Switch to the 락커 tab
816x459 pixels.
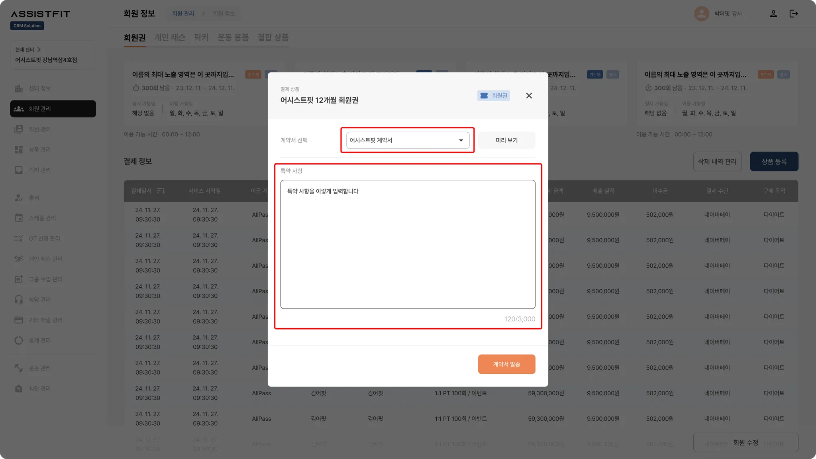click(x=201, y=37)
